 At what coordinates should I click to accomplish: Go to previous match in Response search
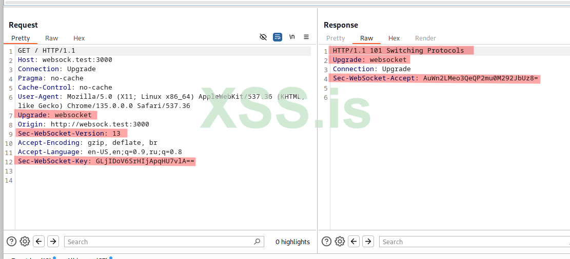click(353, 241)
